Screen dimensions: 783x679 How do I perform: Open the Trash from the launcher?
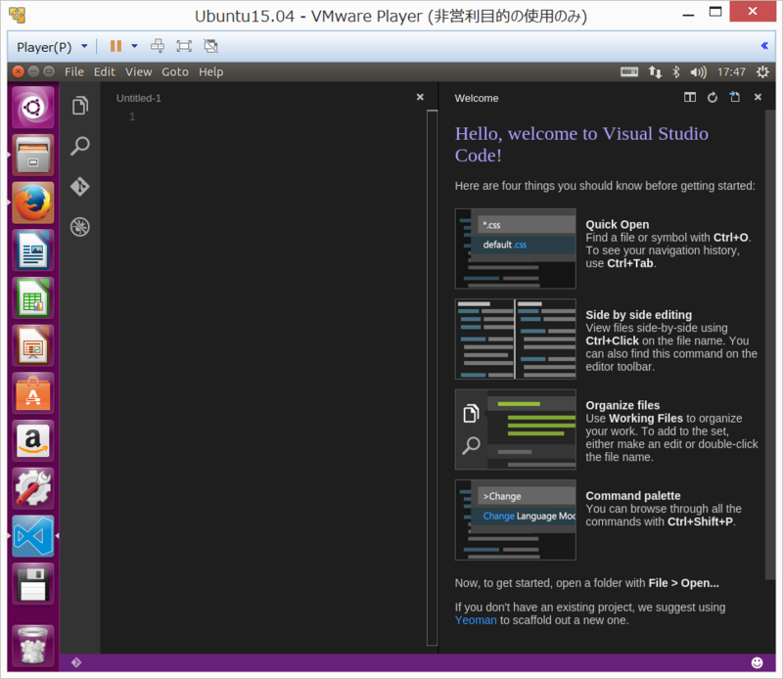(33, 646)
